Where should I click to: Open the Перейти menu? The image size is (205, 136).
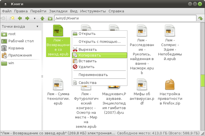coord(38,11)
